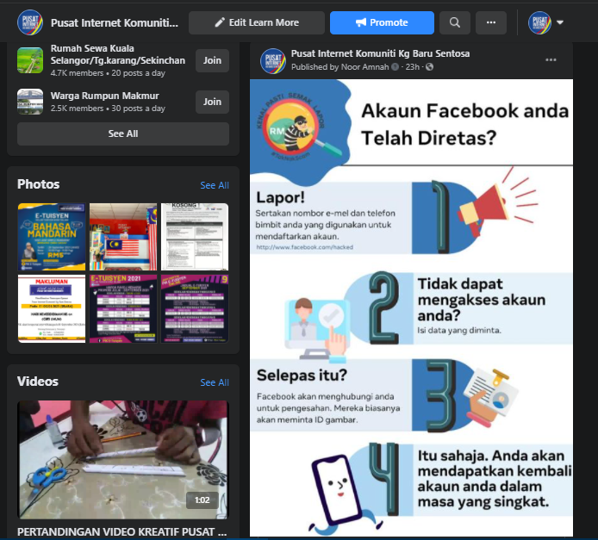Click the post author avatar icon

272,60
